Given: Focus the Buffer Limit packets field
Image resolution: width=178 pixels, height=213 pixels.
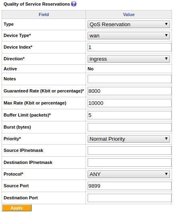Looking at the screenshot, I should [x=129, y=115].
